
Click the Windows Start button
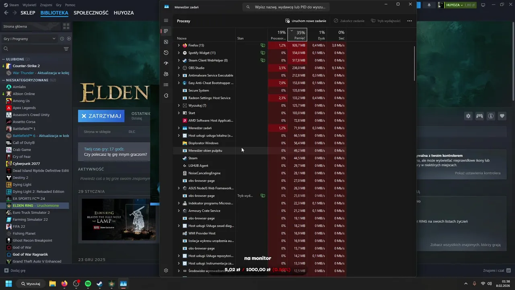pos(8,284)
